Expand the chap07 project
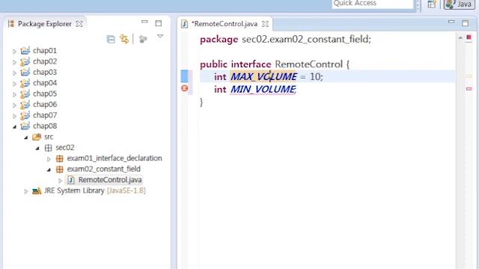 14,116
